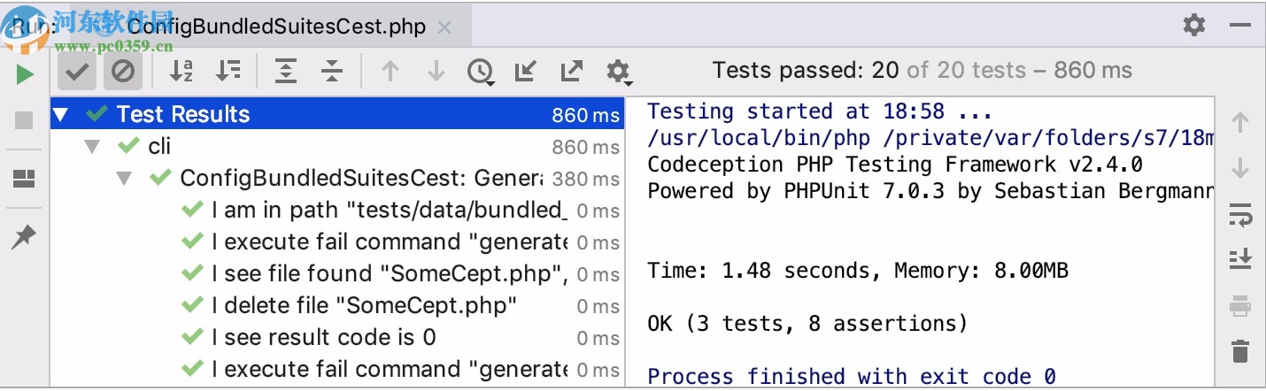Viewport: 1266px width, 391px height.
Task: Rerun tests with the green play button
Action: [x=25, y=73]
